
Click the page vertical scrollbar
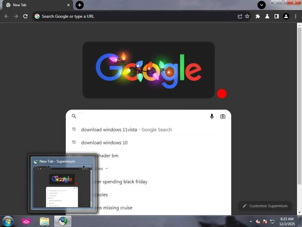point(299,106)
